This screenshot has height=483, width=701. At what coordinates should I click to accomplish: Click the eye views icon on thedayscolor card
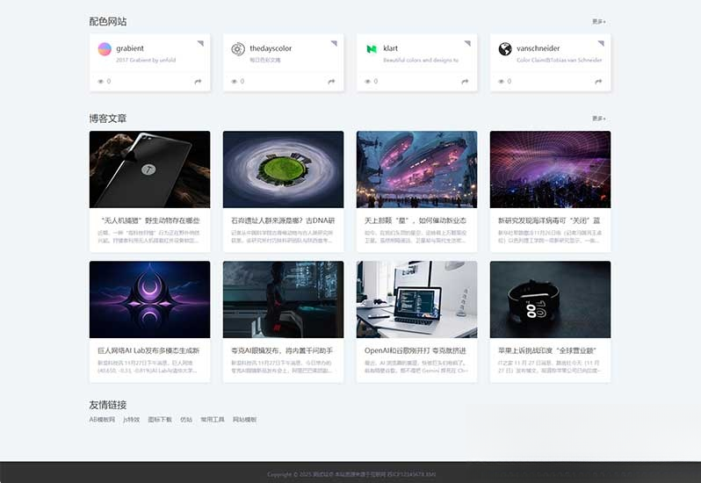click(x=234, y=82)
